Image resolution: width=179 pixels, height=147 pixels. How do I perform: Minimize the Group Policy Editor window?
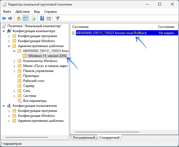147,4
